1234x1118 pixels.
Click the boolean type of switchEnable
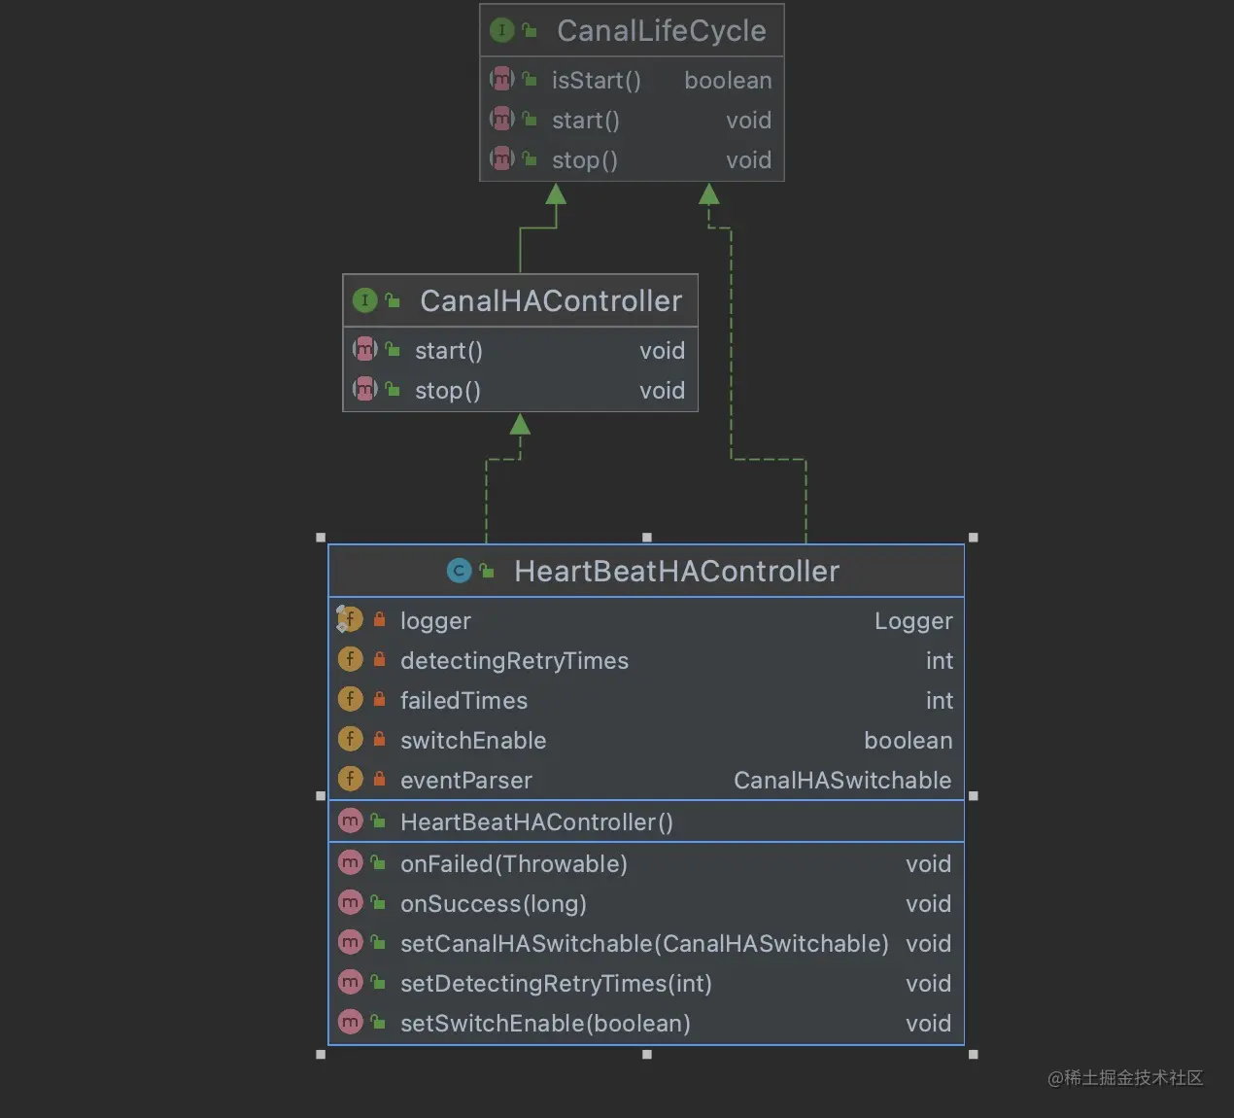pyautogui.click(x=908, y=741)
